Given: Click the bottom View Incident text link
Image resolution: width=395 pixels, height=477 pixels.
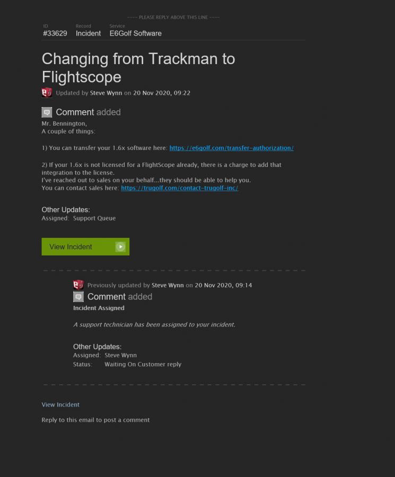Looking at the screenshot, I should [60, 404].
